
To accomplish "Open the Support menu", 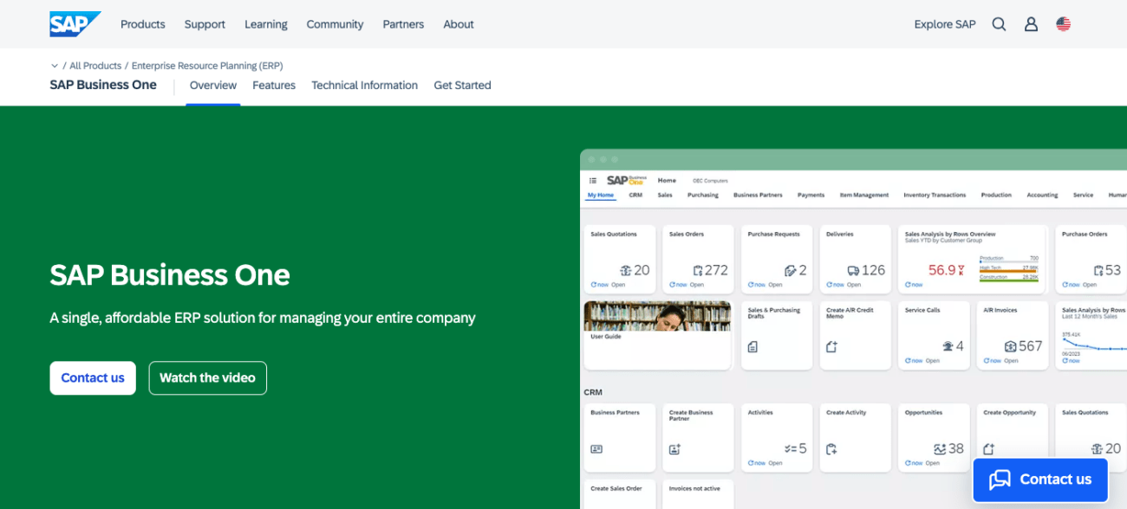I will [205, 24].
